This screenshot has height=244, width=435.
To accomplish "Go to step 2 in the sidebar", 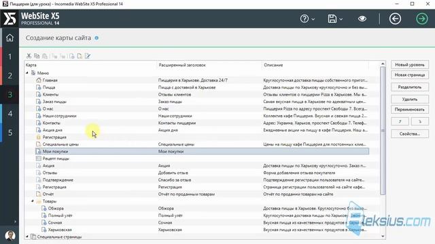I will pyautogui.click(x=10, y=75).
